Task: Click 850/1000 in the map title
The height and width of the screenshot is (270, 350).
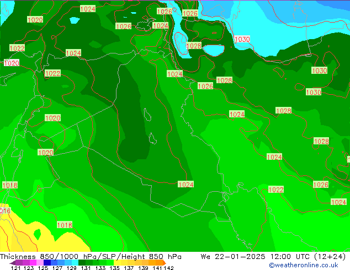Action: point(59,257)
